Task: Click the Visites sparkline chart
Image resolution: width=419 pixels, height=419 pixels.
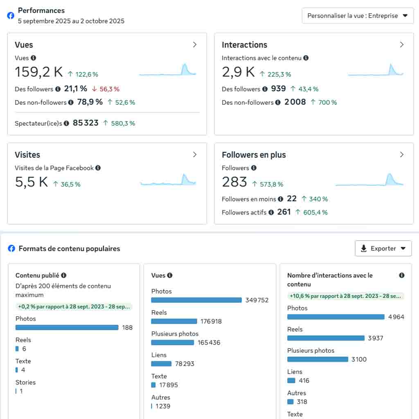Action: 168,180
